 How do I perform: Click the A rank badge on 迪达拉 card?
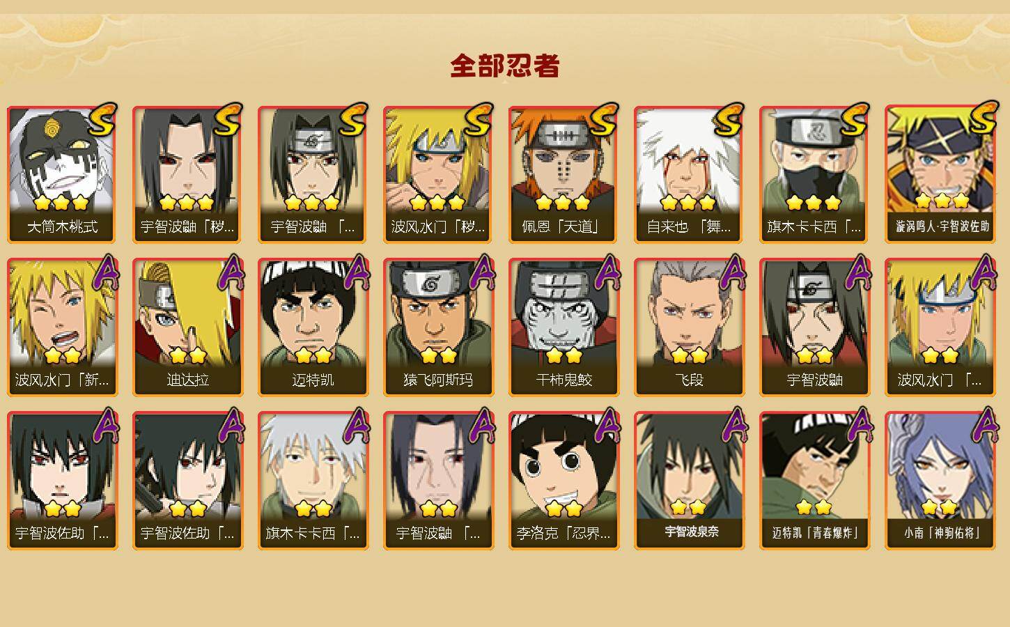(x=231, y=273)
